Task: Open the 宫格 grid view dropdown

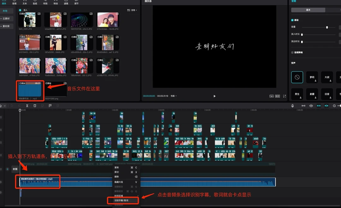Action: pos(132,10)
